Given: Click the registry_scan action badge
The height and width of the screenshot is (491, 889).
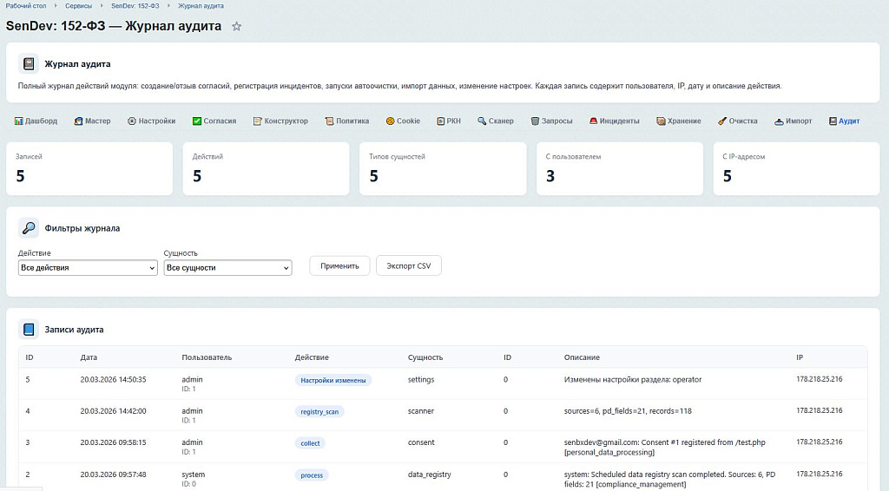Looking at the screenshot, I should point(319,411).
